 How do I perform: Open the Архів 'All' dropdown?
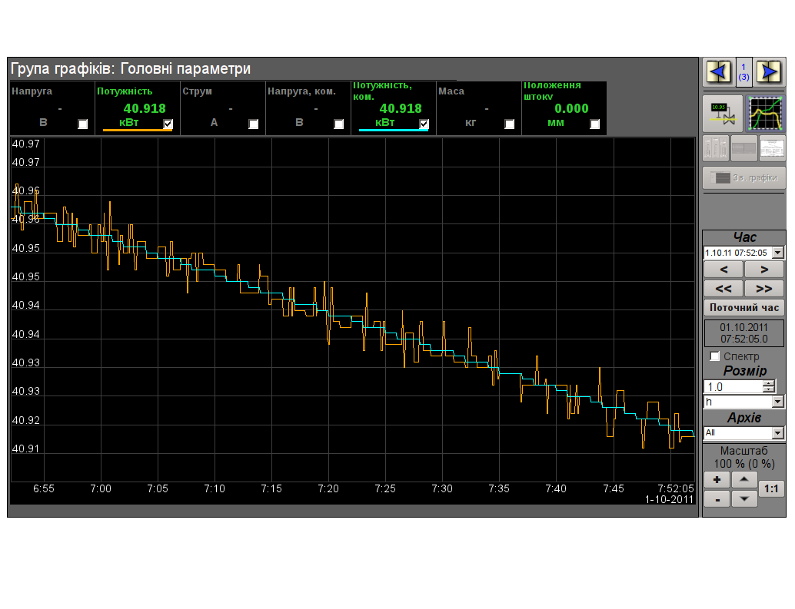click(777, 433)
